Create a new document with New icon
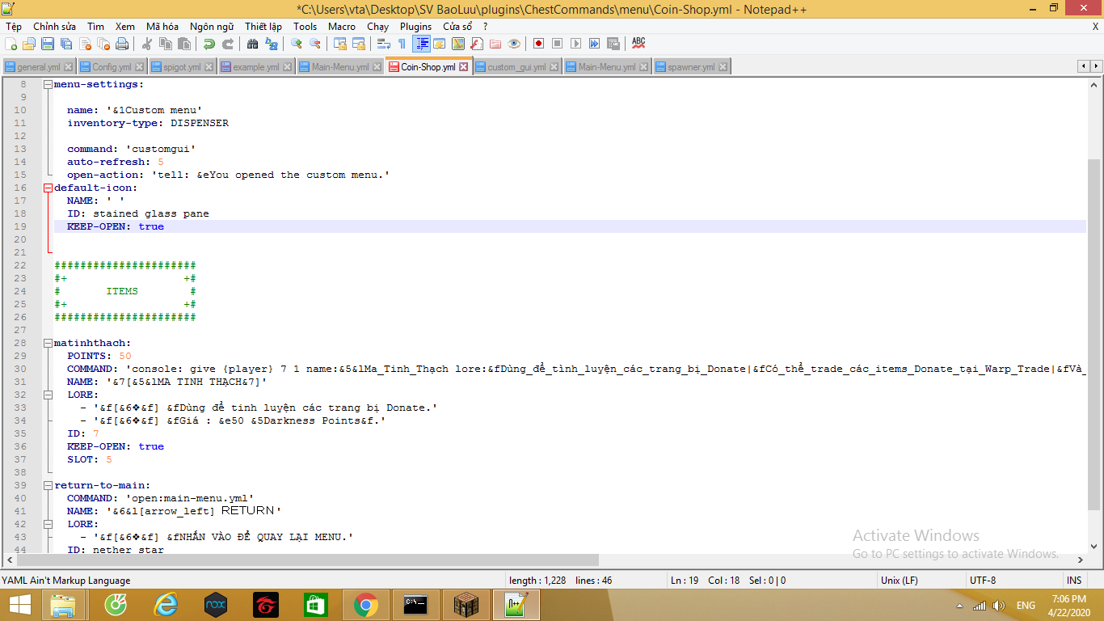This screenshot has width=1104, height=621. point(11,44)
